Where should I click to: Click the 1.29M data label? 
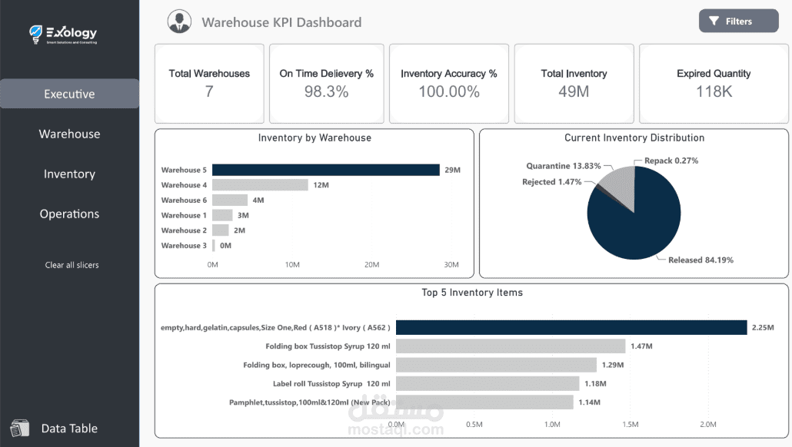click(613, 365)
